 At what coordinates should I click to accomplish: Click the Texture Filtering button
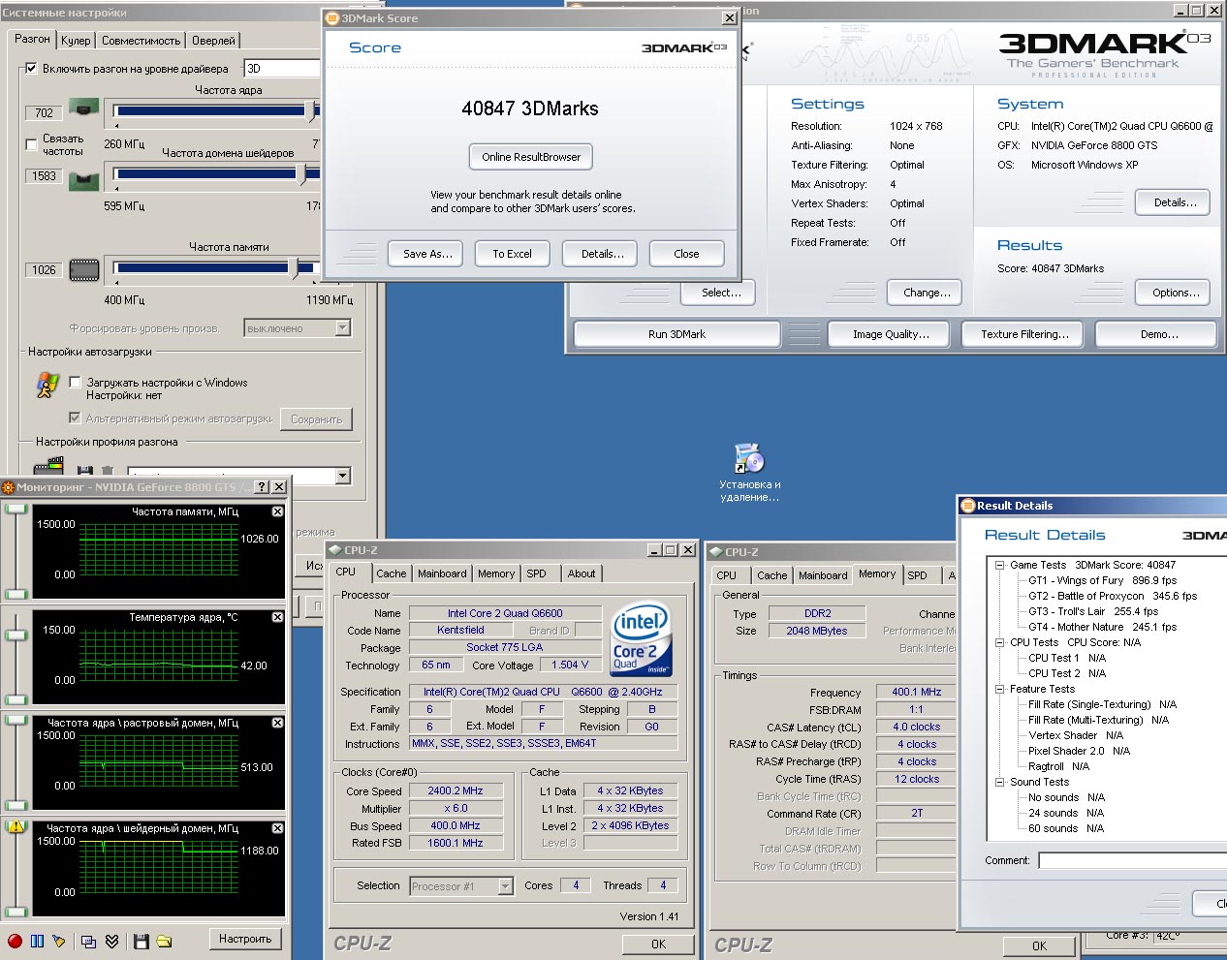click(x=1024, y=334)
